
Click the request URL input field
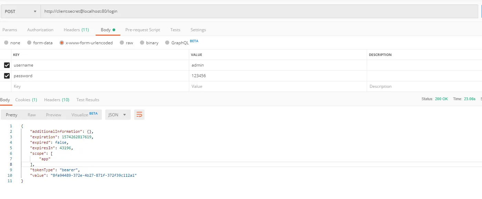[259, 11]
